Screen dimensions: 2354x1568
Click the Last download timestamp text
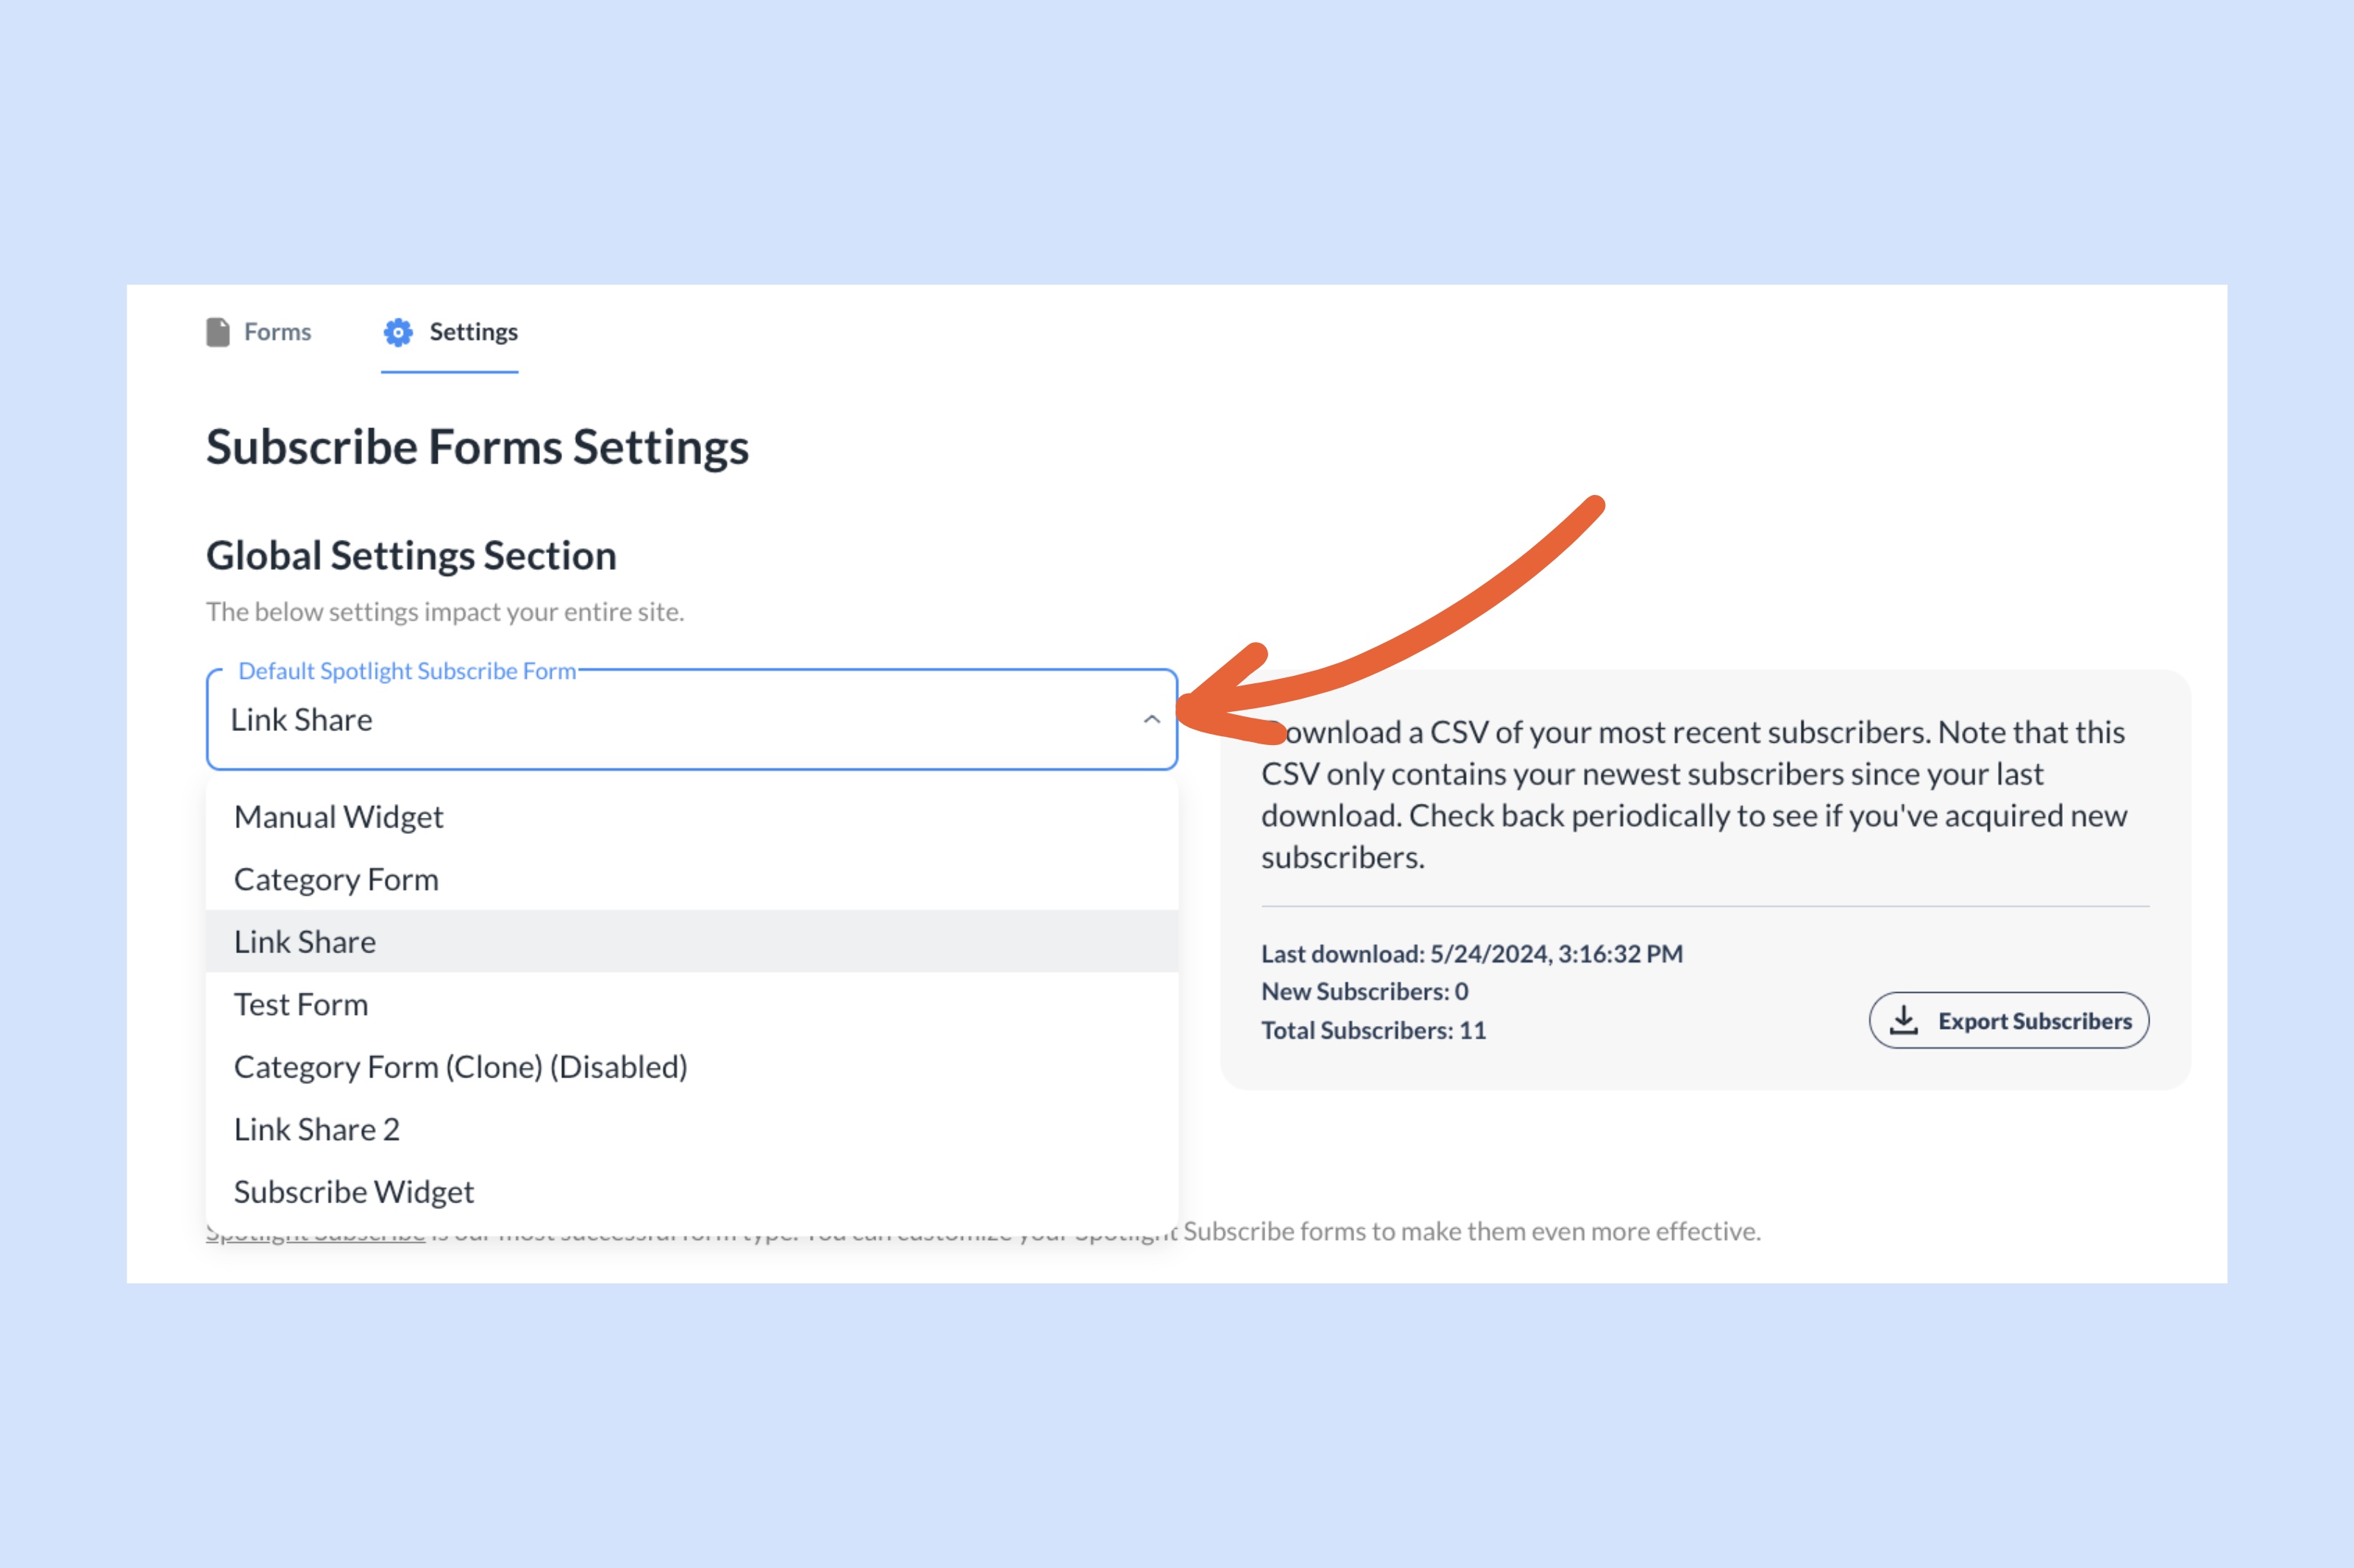pyautogui.click(x=1473, y=953)
